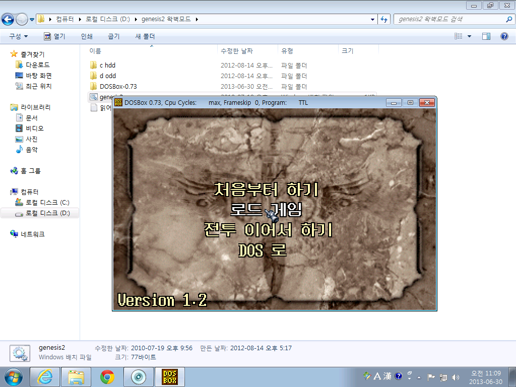Open the disc application taskbar icon
The height and width of the screenshot is (387, 516).
point(138,377)
